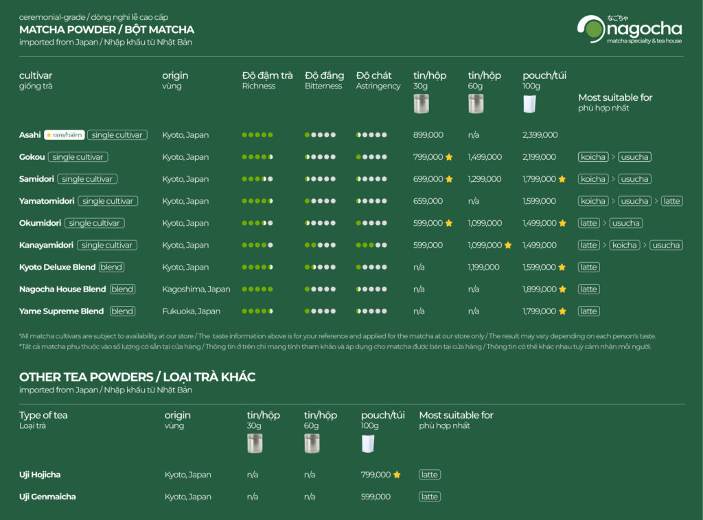Click the 60g tin icon in the matcha table header
This screenshot has width=703, height=520.
[476, 104]
